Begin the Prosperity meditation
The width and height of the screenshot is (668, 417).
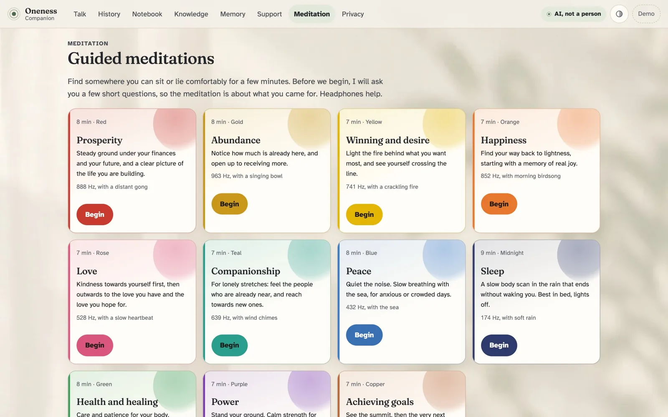(x=95, y=214)
